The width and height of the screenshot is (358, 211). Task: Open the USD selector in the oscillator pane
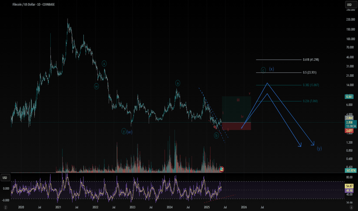[5, 178]
